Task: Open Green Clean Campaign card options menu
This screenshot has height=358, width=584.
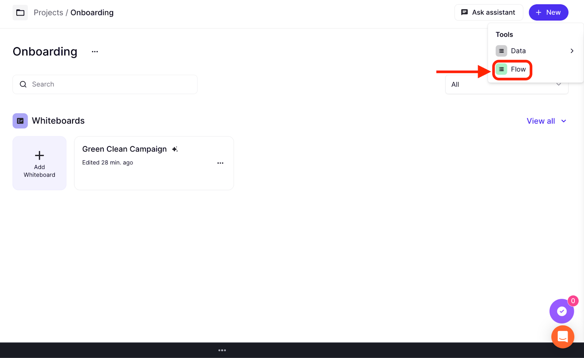Action: pos(220,163)
